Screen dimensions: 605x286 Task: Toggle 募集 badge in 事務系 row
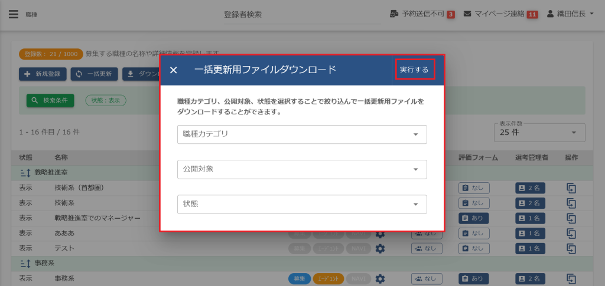tap(300, 279)
